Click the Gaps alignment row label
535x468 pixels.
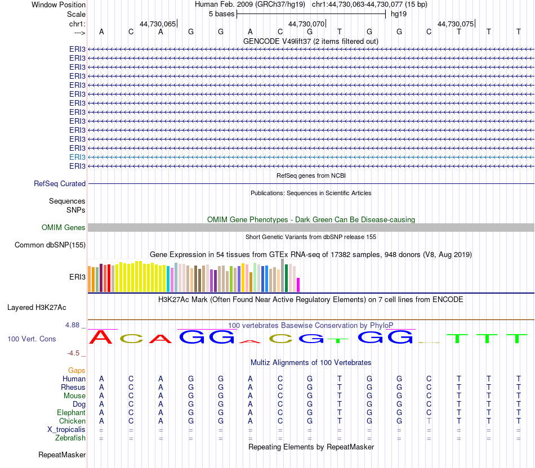point(77,371)
